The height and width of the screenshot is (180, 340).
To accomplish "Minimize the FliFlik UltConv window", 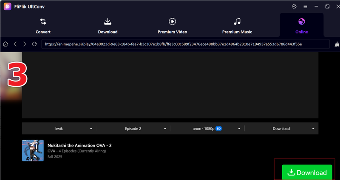I will pos(316,6).
